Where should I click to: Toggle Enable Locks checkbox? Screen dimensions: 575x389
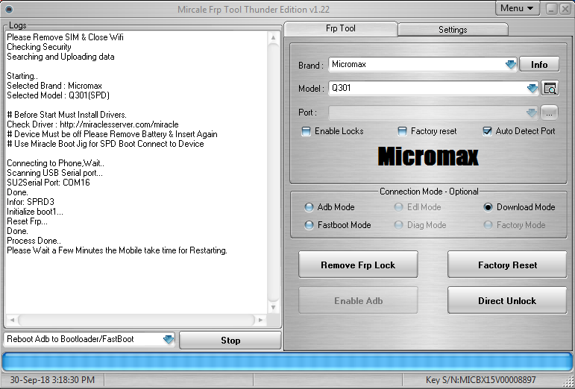tap(306, 131)
